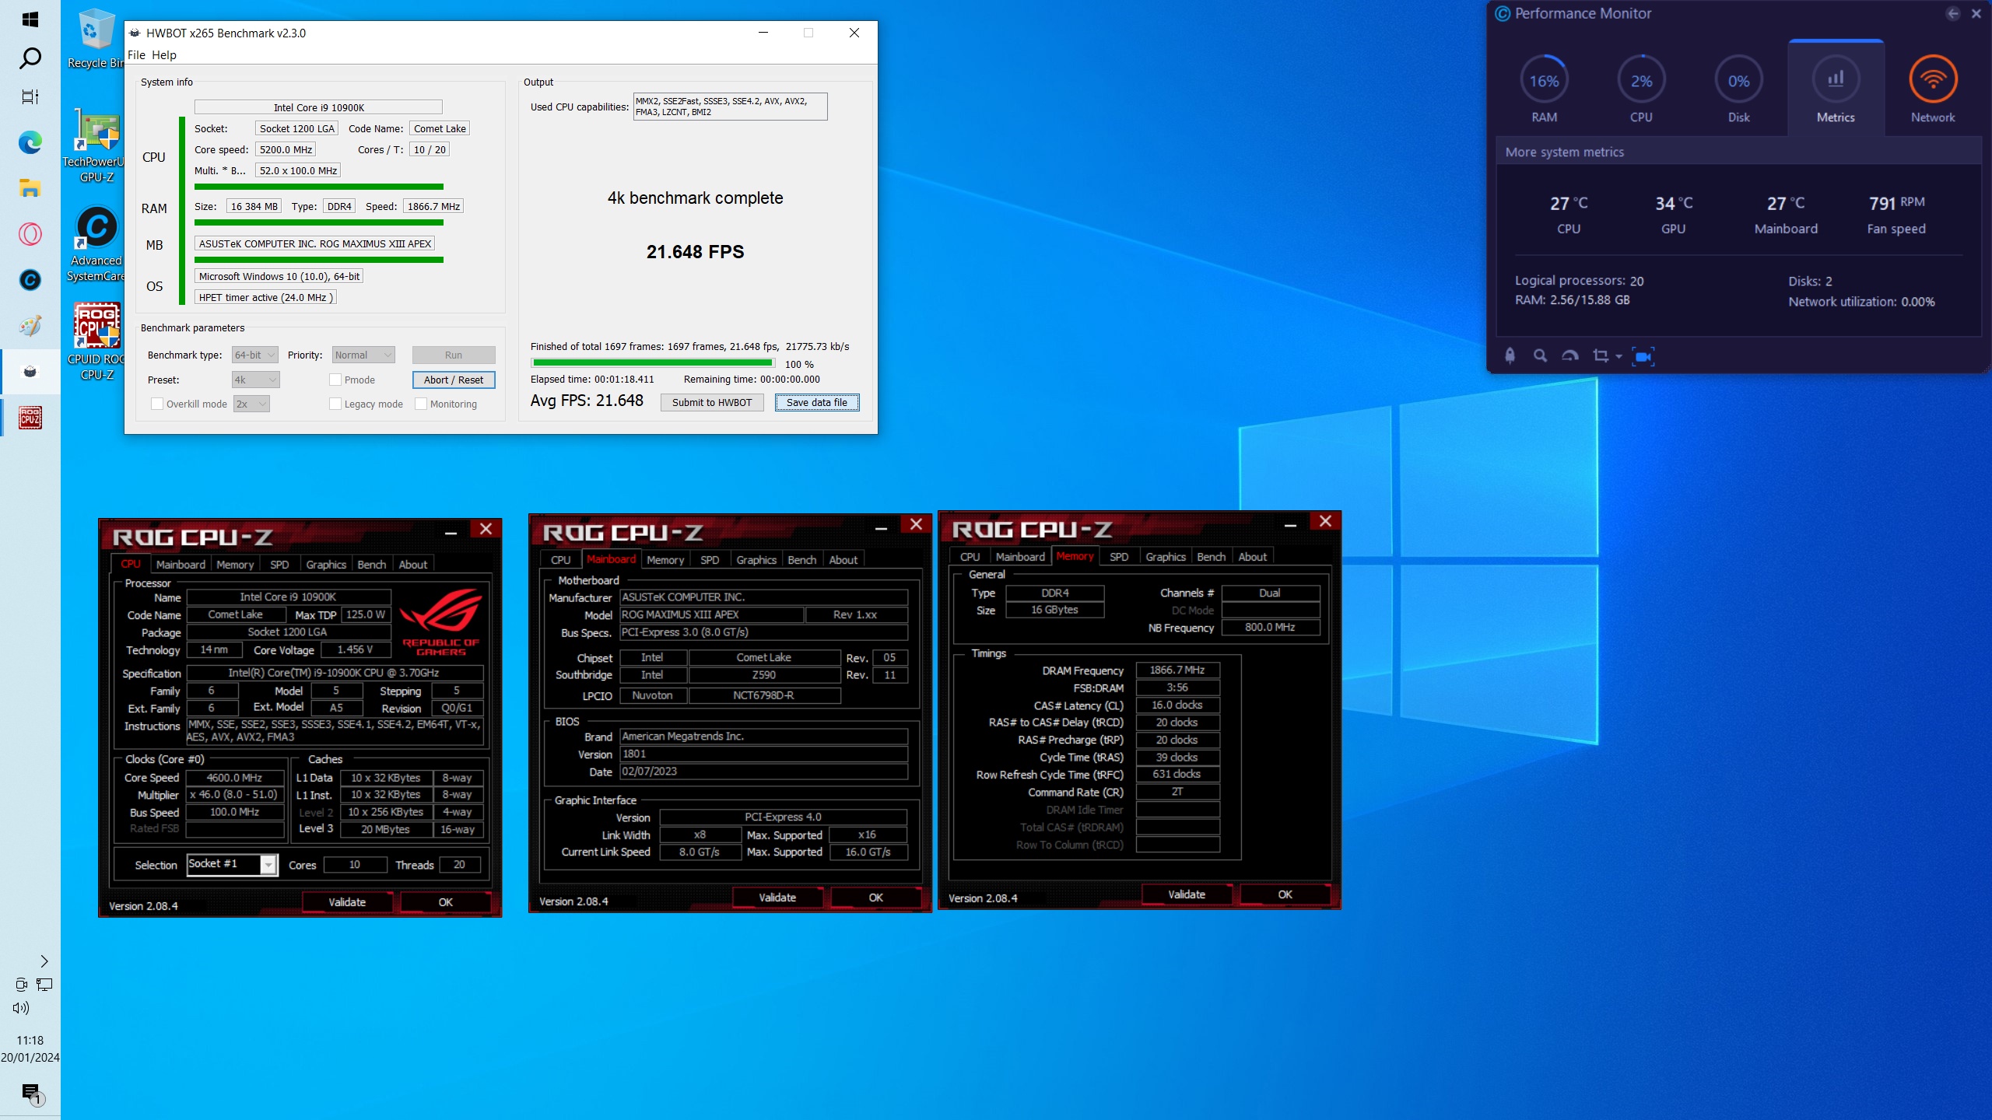Click the greyed-out Run button

click(453, 355)
